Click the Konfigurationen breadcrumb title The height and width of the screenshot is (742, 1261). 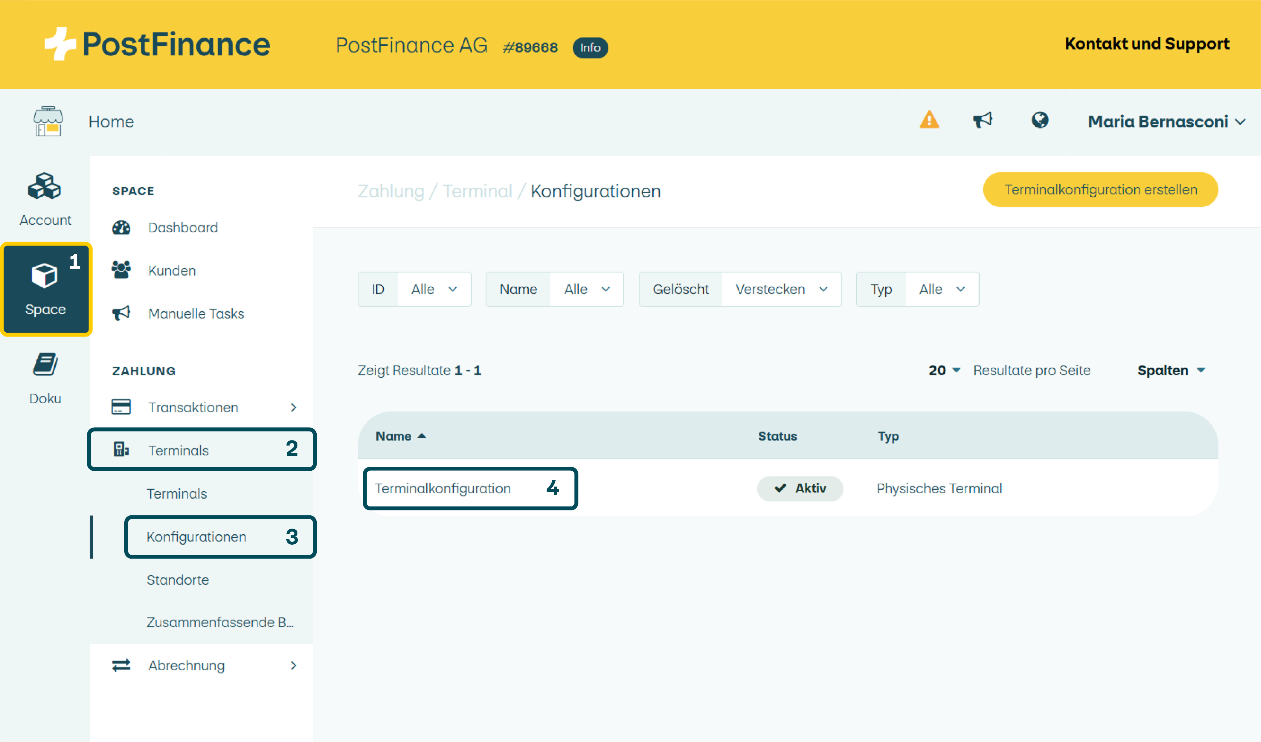click(596, 191)
